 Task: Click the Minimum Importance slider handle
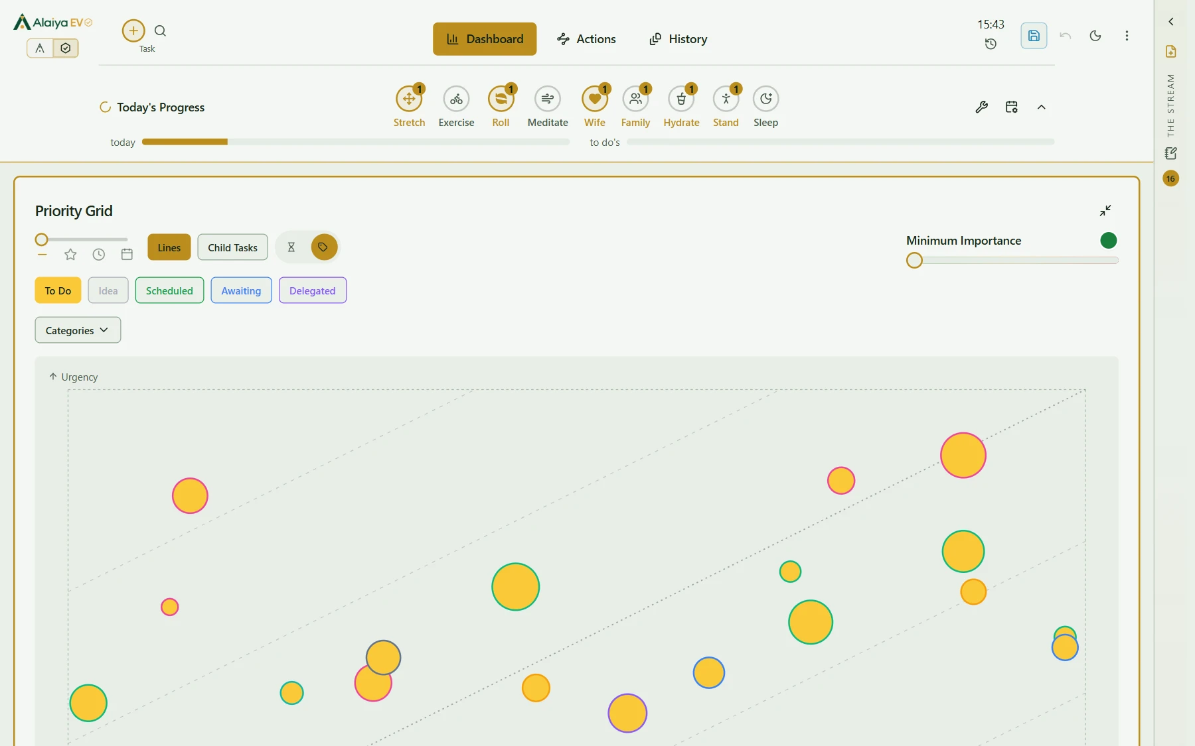[x=914, y=261]
